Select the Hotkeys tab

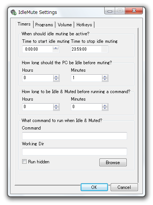pyautogui.click(x=84, y=24)
